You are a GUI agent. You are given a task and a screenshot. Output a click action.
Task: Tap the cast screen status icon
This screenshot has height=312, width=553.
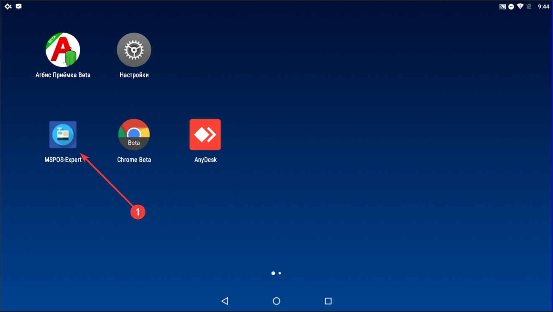click(x=502, y=7)
